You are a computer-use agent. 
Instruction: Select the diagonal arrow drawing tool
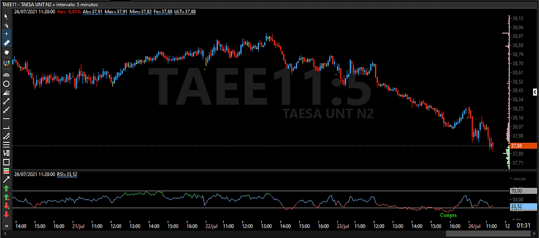click(x=6, y=179)
